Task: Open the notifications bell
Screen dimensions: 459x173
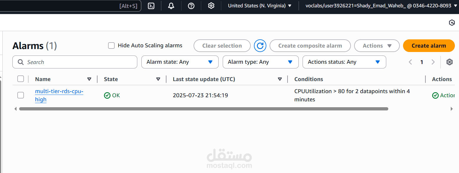Action: [x=171, y=6]
